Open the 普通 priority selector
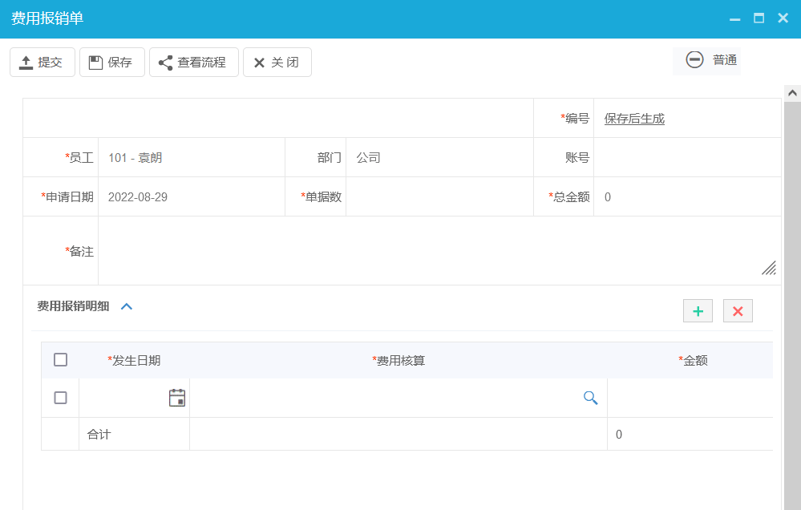This screenshot has height=510, width=801. [723, 59]
